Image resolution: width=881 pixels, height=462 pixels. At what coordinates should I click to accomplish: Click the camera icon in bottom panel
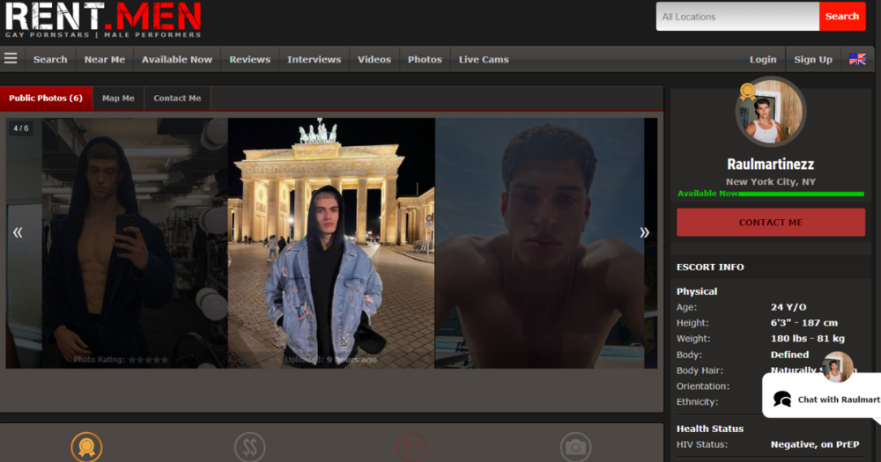tap(575, 447)
